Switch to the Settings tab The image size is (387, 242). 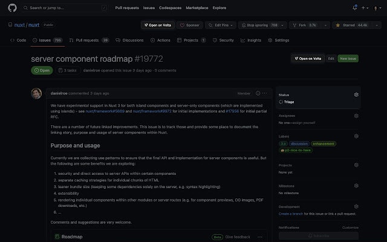tap(278, 41)
